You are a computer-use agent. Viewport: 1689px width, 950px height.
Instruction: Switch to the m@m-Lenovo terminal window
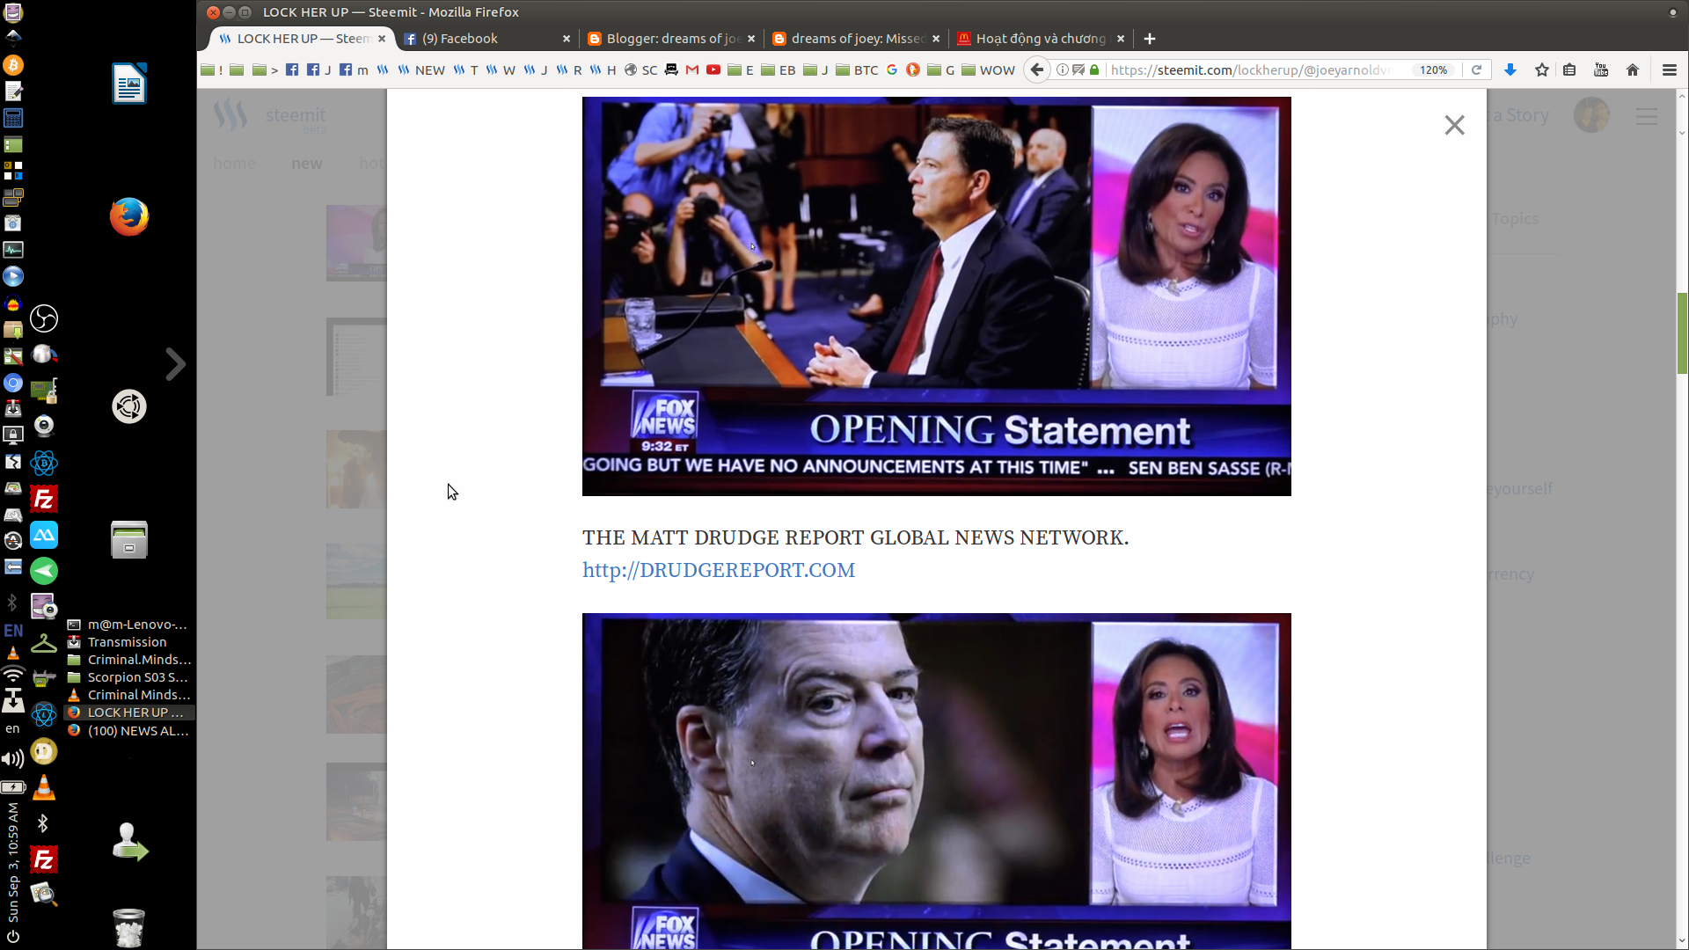[x=129, y=625]
